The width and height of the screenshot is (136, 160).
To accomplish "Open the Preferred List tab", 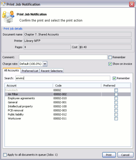I will click(x=30, y=71).
